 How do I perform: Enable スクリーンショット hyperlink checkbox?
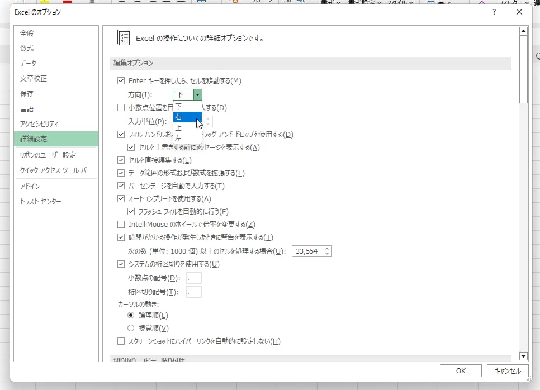[x=121, y=341]
